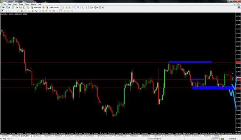
Task: Open the Periods clock icon
Action: click(96, 7)
